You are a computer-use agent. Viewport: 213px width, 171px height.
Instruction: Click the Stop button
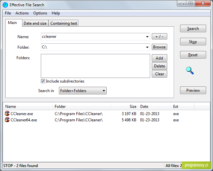pyautogui.click(x=193, y=42)
